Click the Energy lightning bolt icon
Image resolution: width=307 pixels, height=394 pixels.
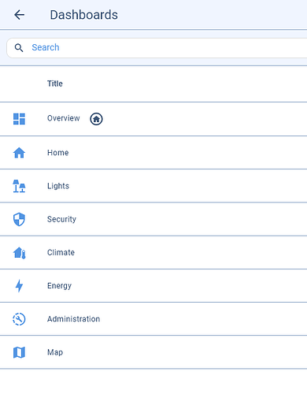tap(19, 286)
